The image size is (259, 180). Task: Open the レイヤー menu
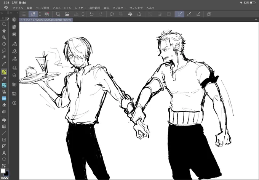pyautogui.click(x=80, y=8)
